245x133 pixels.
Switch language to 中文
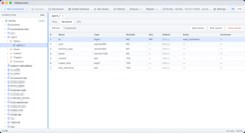(x=240, y=9)
